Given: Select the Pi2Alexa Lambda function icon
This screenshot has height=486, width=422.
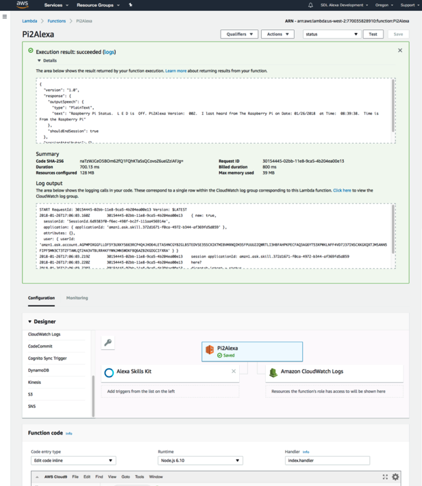Looking at the screenshot, I should tap(210, 350).
